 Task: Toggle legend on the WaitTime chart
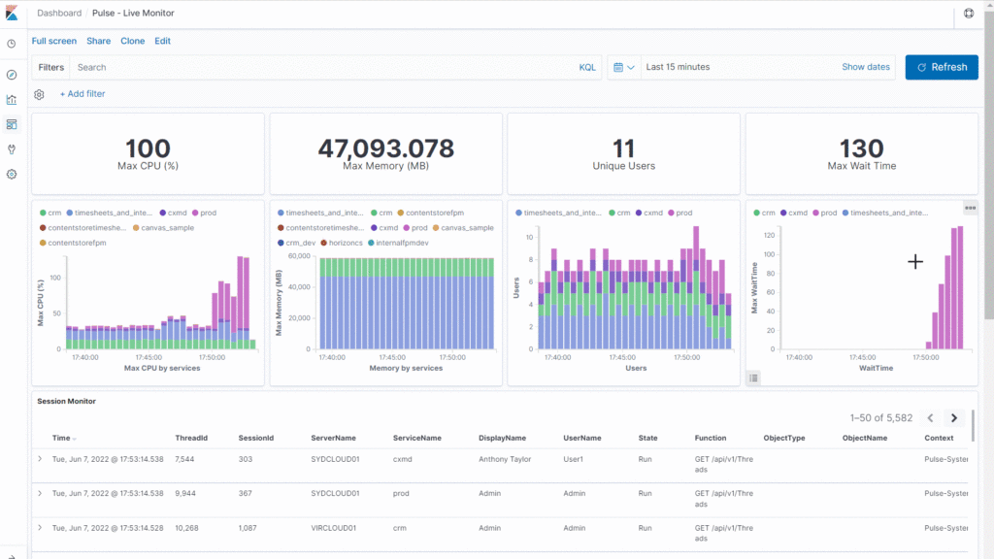(754, 378)
